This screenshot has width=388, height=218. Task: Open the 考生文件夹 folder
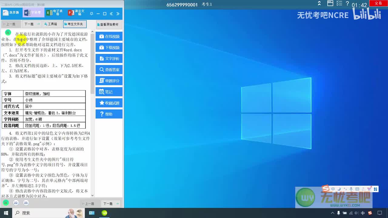75,24
